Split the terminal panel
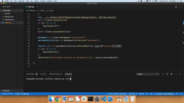This screenshot has height=103, width=184. click(167, 74)
